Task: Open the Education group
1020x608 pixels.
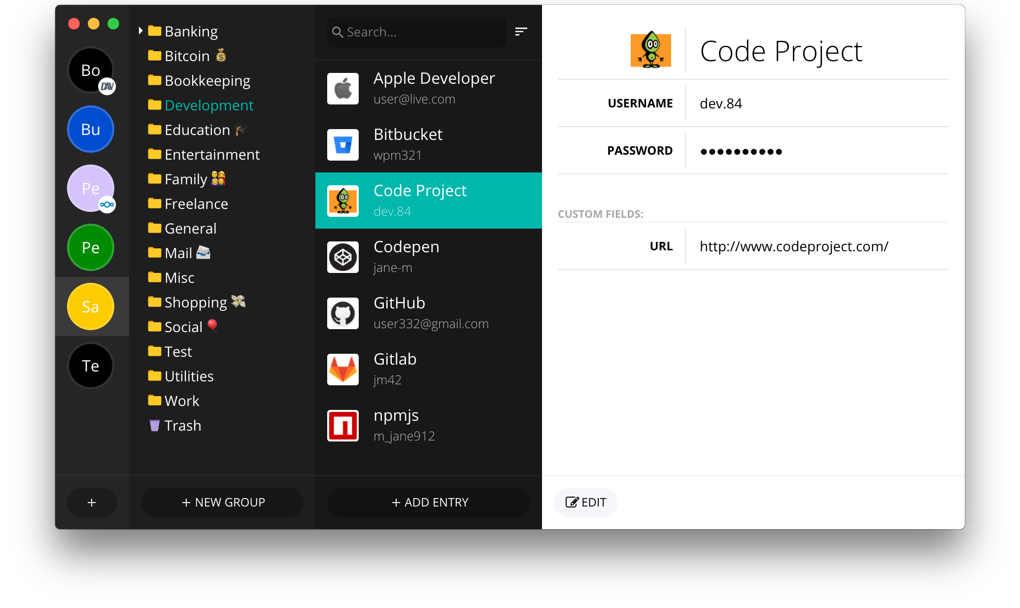Action: tap(198, 130)
